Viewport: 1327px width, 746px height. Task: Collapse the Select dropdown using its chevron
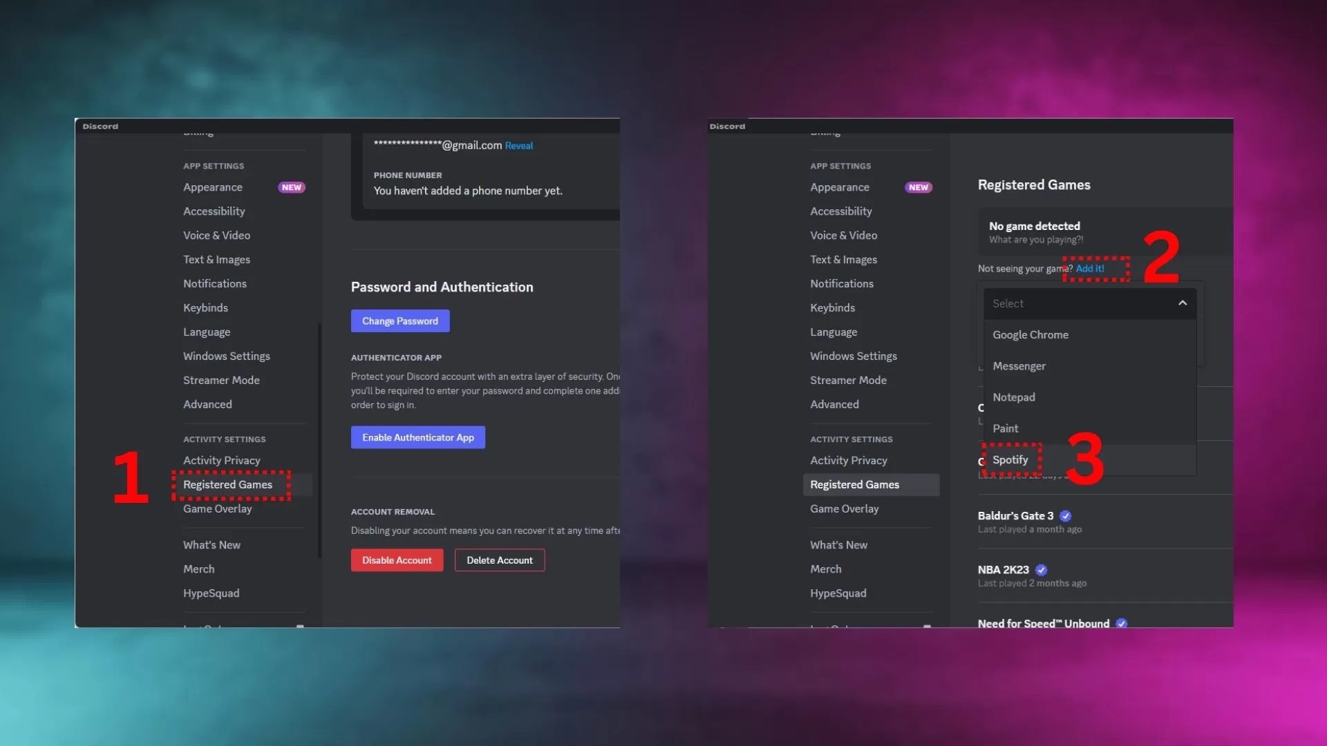1182,303
